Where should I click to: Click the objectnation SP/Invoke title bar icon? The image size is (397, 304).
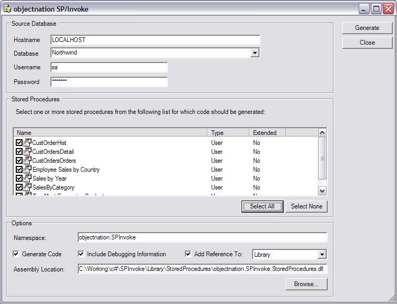pyautogui.click(x=7, y=9)
